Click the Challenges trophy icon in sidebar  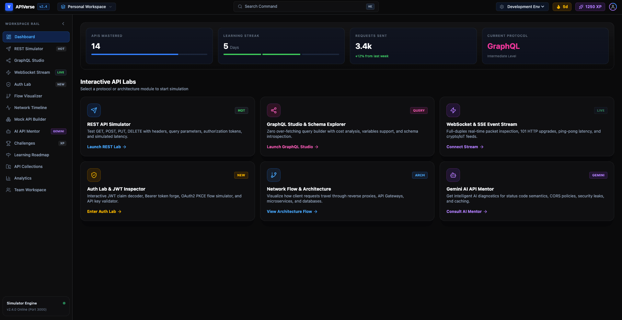pyautogui.click(x=8, y=143)
